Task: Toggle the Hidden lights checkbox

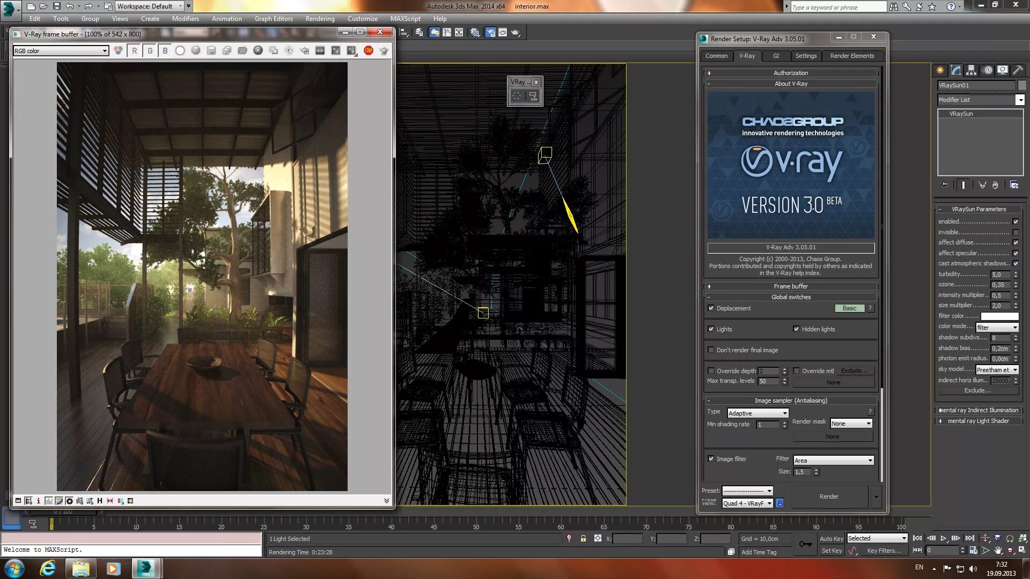Action: point(796,329)
